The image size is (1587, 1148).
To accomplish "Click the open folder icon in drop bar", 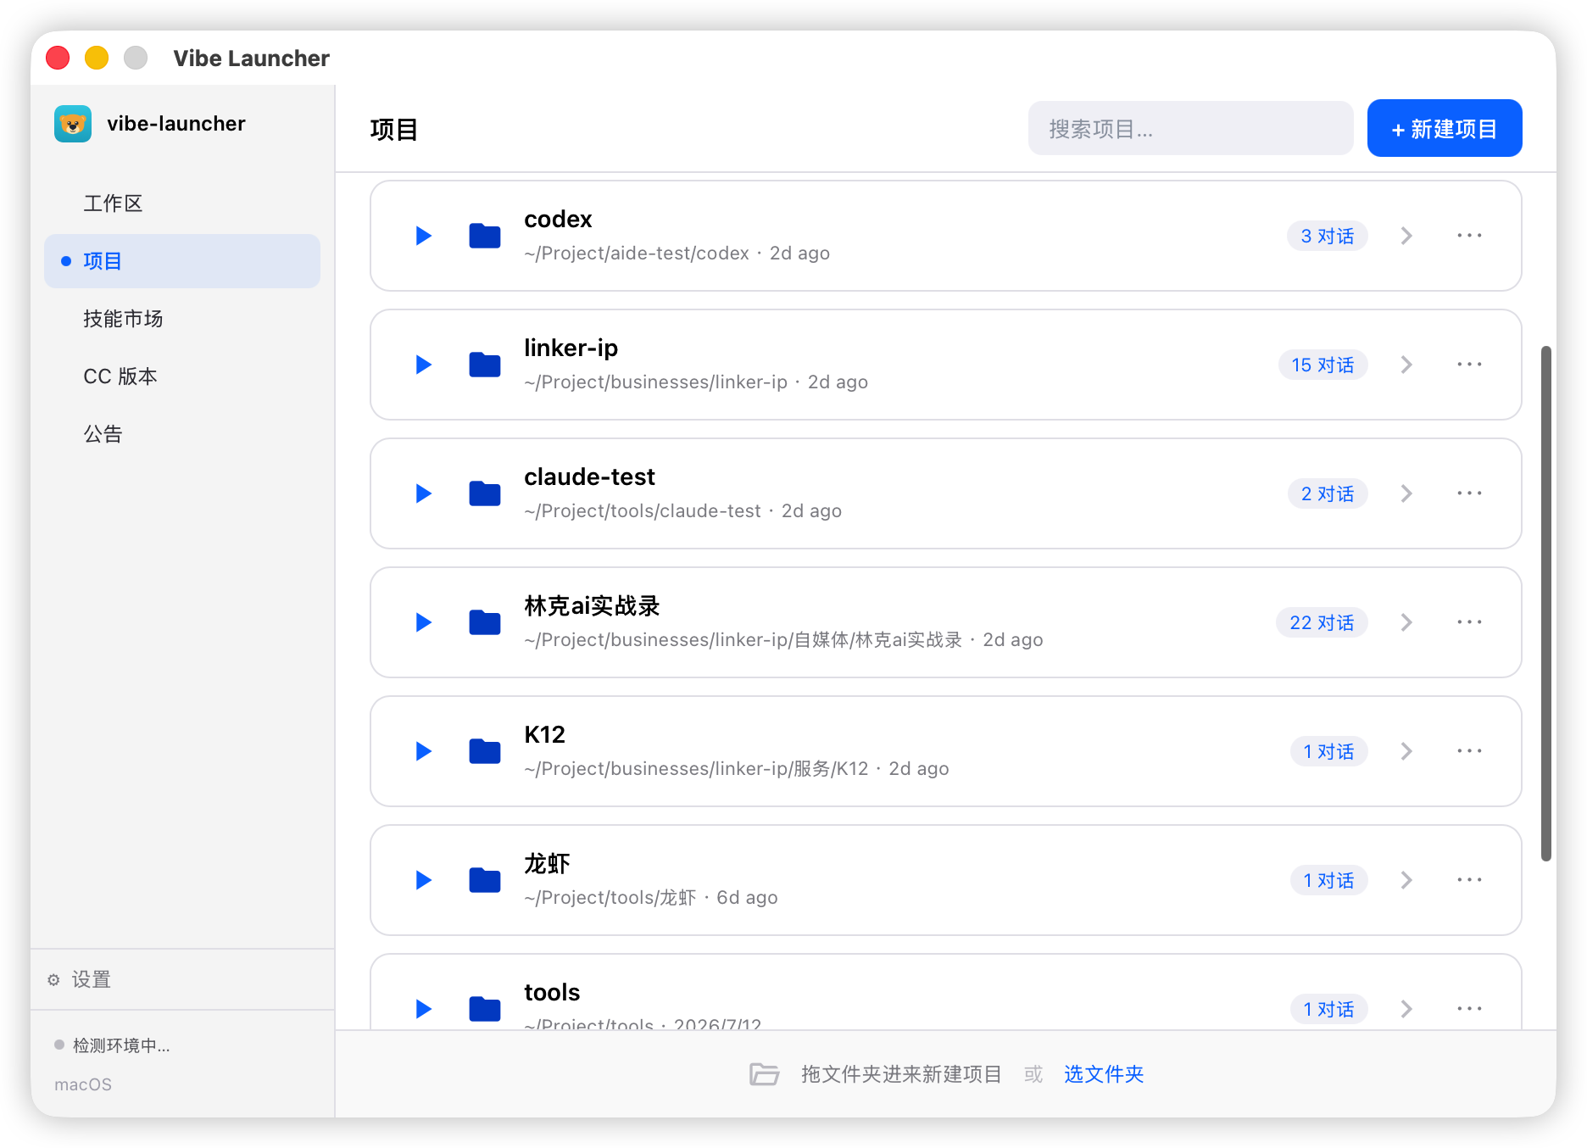I will 764,1074.
